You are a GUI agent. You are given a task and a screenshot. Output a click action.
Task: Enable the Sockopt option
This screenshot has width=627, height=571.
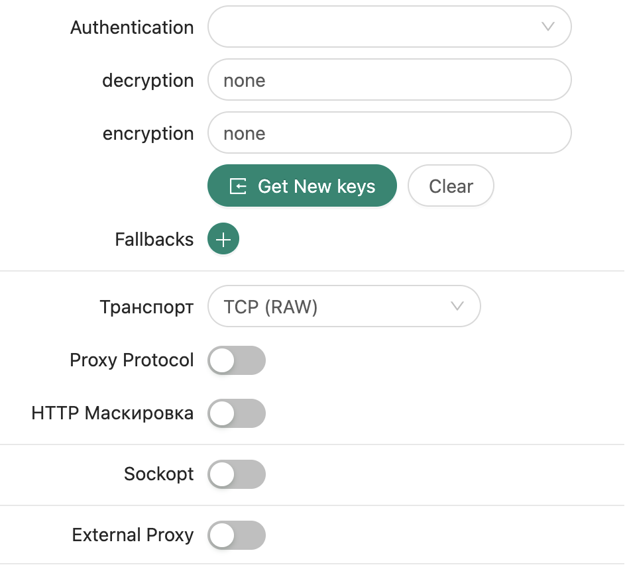point(237,474)
